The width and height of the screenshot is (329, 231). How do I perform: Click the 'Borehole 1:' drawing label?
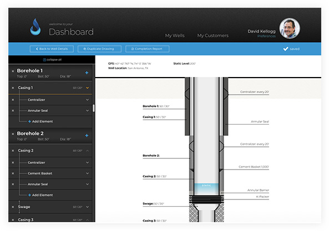(150, 106)
